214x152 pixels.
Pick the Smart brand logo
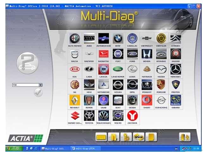(x=147, y=100)
